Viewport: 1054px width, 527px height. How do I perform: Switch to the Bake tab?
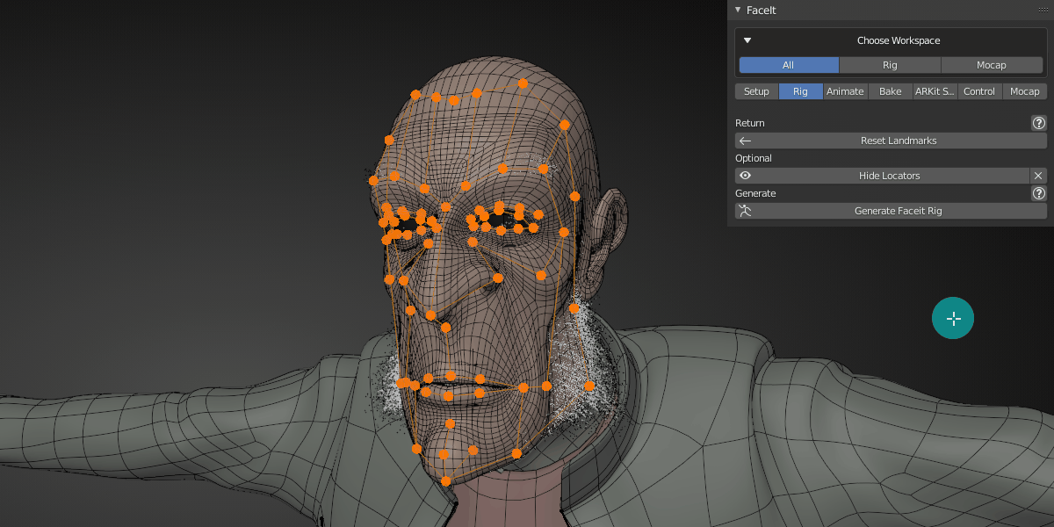coord(890,90)
